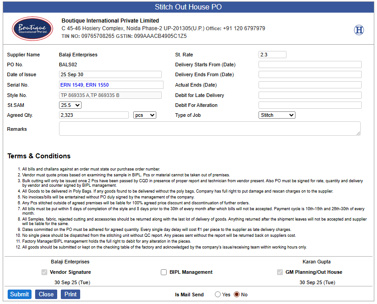The width and height of the screenshot is (377, 304).
Task: Toggle the GM Planning/Out House checkbox
Action: pyautogui.click(x=280, y=272)
